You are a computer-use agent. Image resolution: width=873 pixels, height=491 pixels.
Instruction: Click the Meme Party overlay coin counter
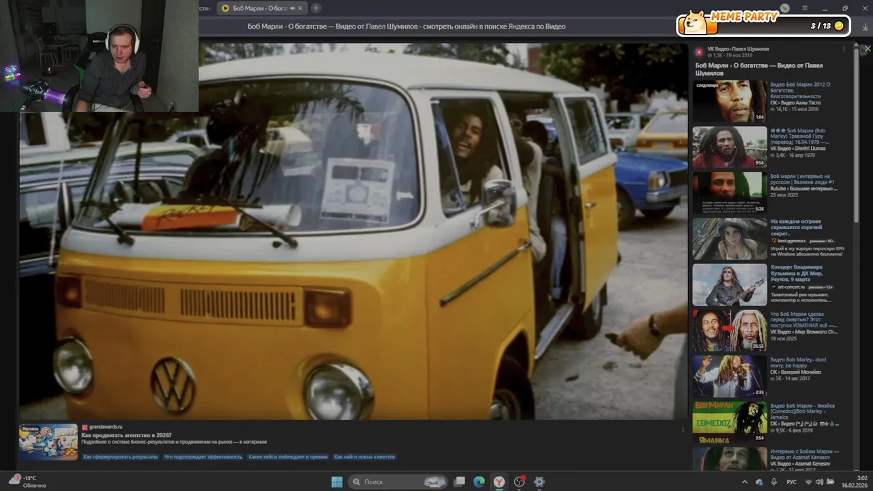click(x=827, y=26)
